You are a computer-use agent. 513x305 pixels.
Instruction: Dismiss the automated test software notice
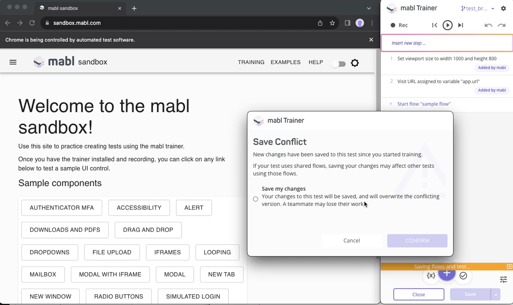coord(371,40)
